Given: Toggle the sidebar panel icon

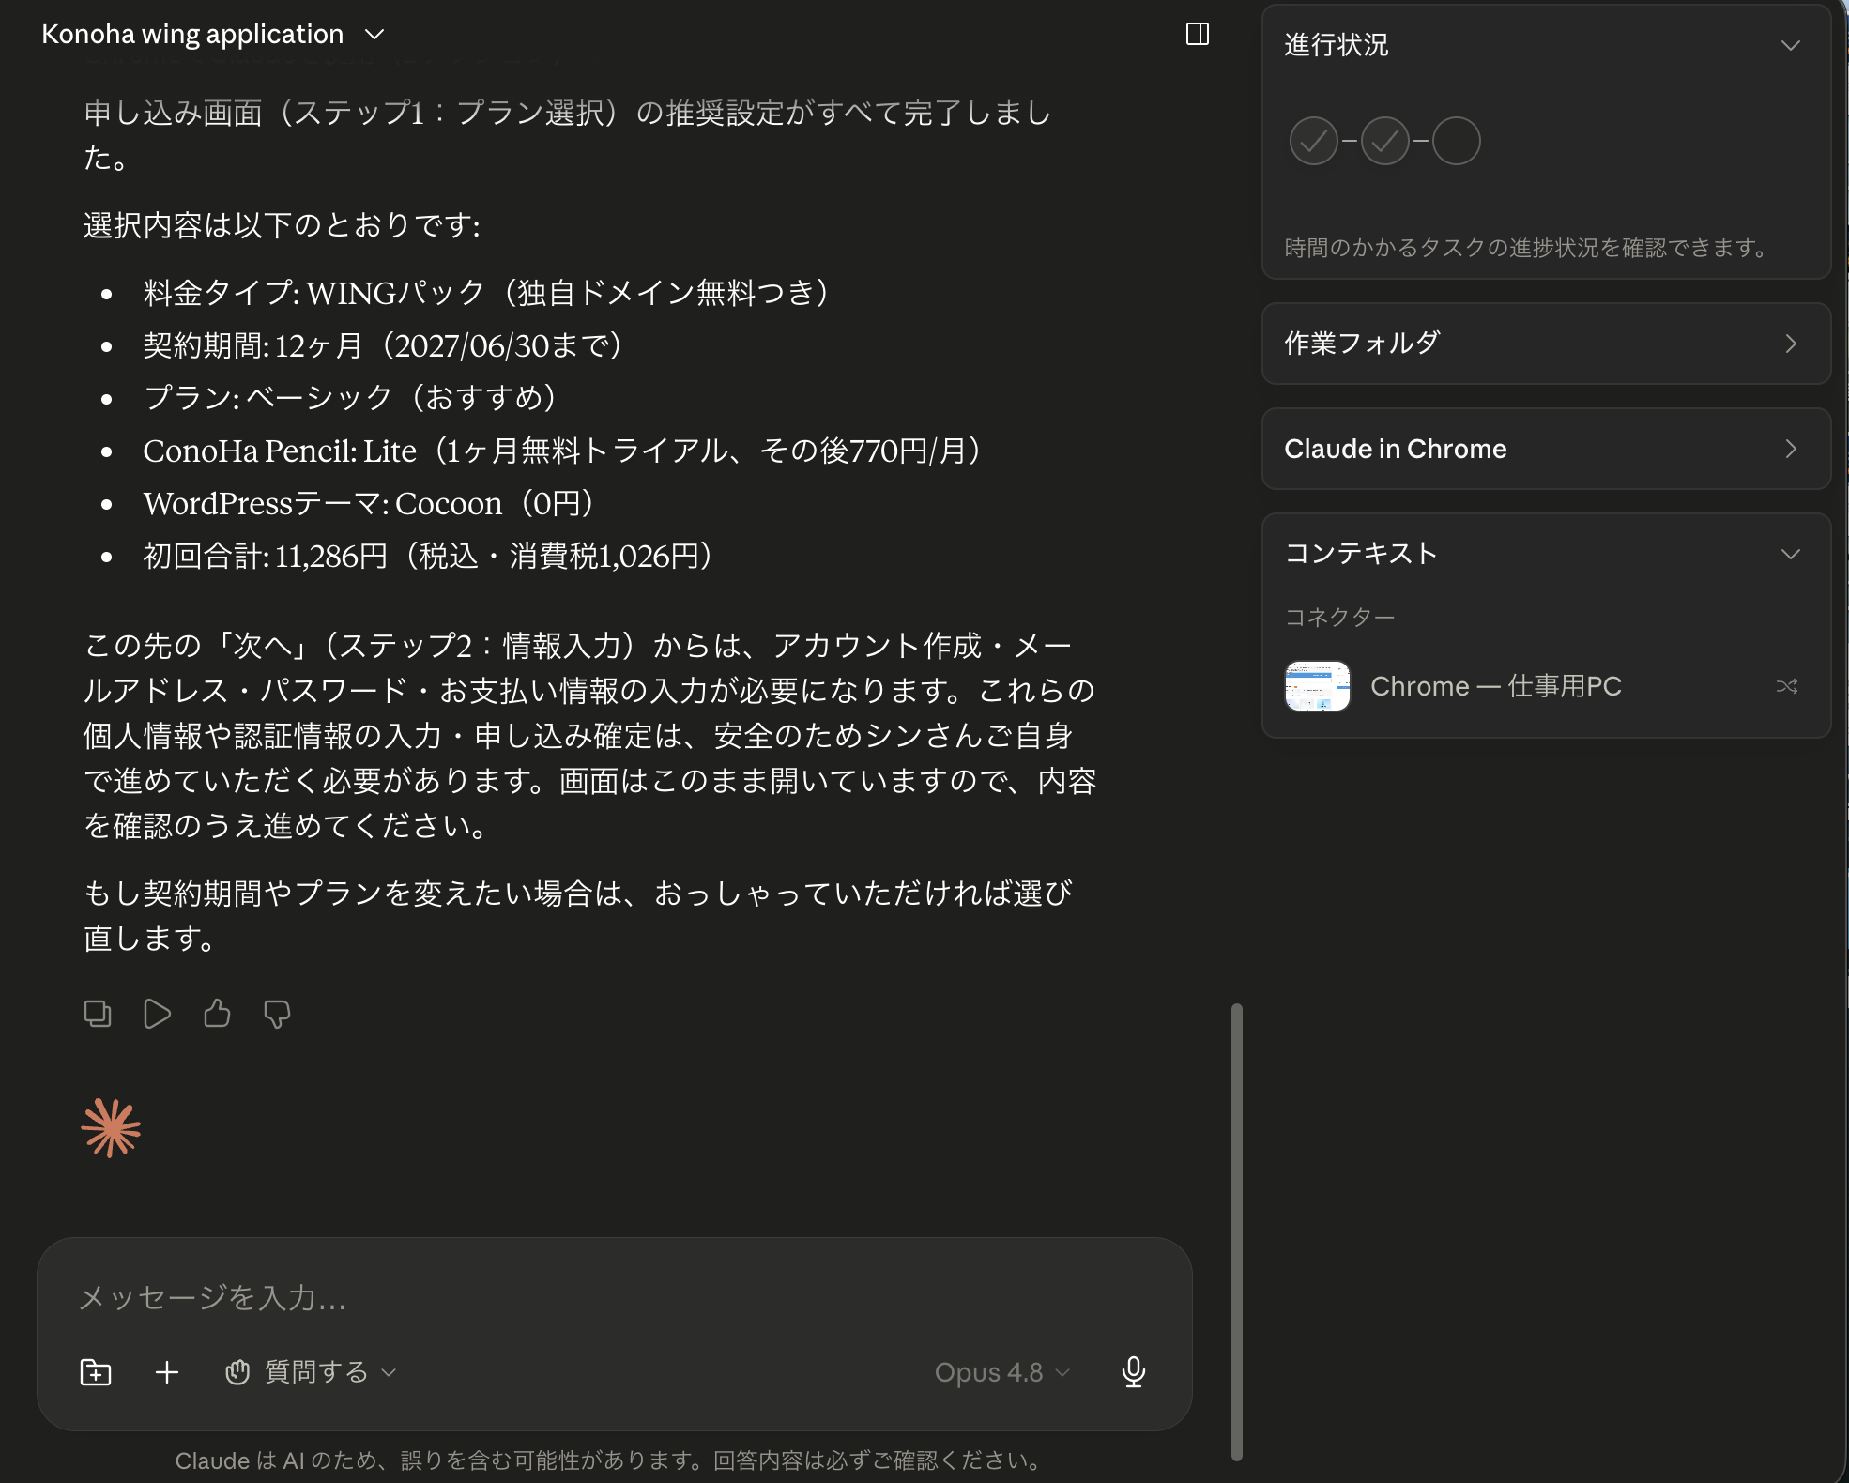Looking at the screenshot, I should click(x=1198, y=35).
